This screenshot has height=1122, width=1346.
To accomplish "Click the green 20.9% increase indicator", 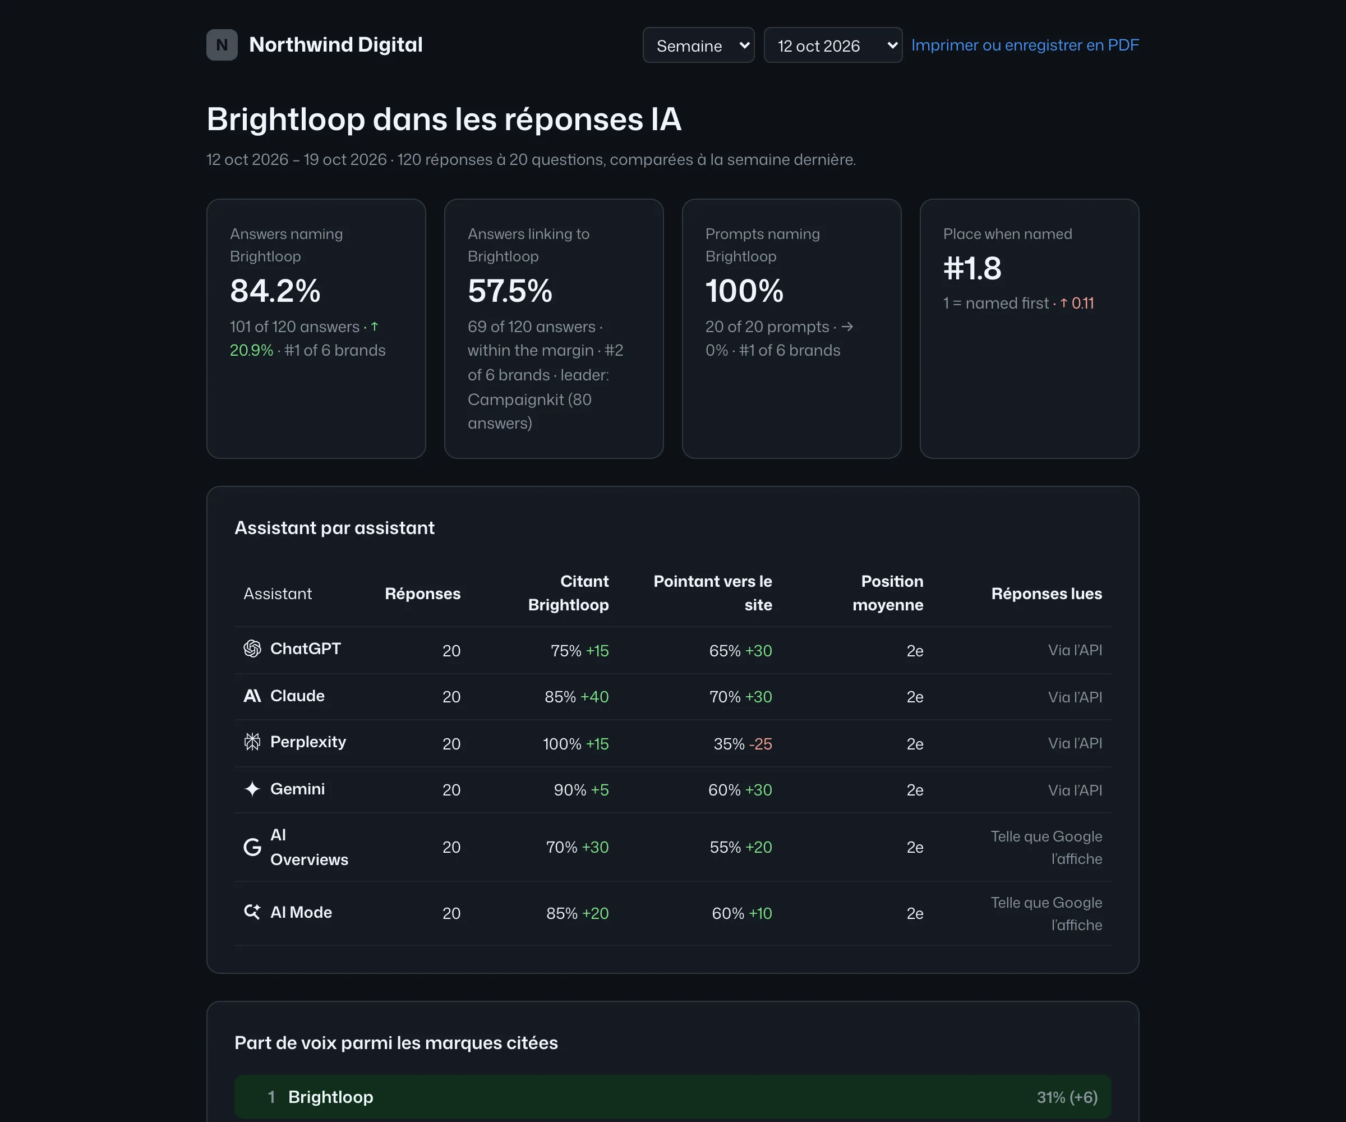I will point(251,351).
